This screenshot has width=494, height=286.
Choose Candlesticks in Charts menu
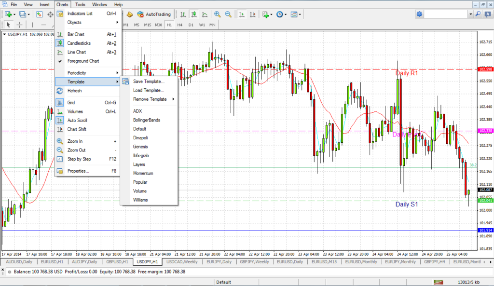(x=88, y=43)
